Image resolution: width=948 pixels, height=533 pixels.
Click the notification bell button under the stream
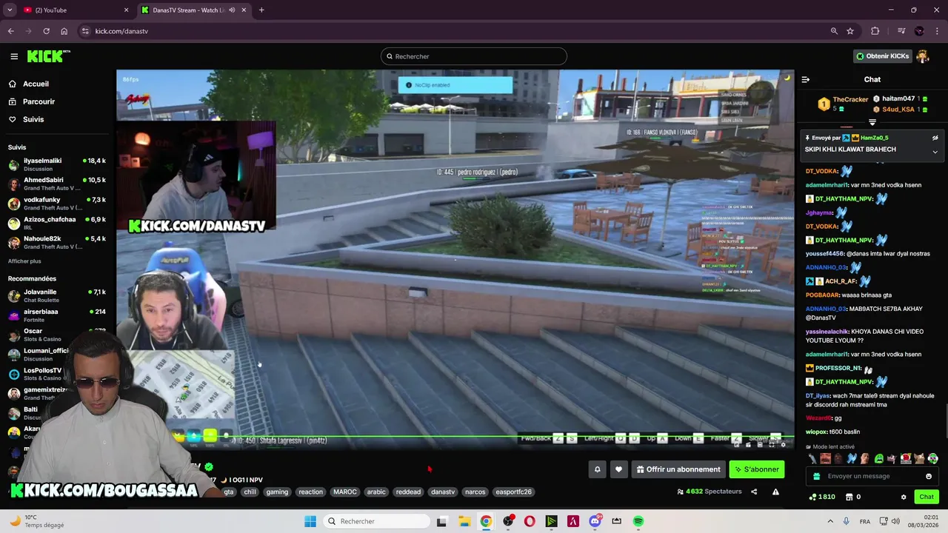[x=597, y=469]
